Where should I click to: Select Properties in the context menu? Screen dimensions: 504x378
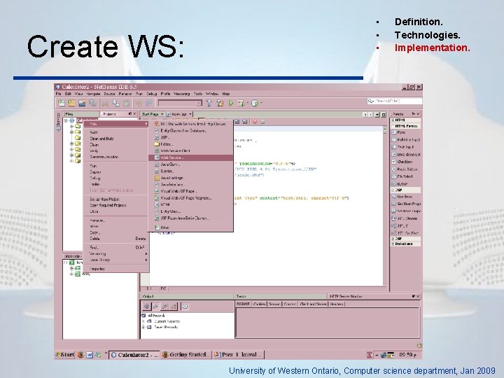coord(115,269)
